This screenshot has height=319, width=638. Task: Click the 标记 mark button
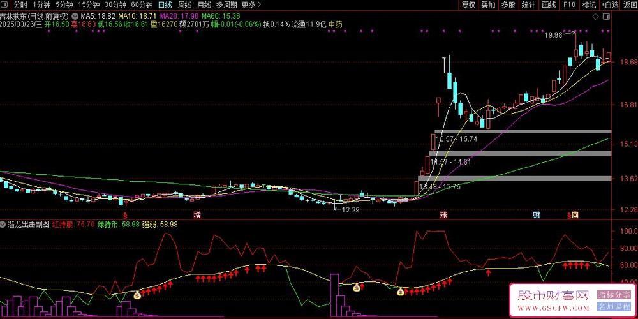pyautogui.click(x=589, y=5)
